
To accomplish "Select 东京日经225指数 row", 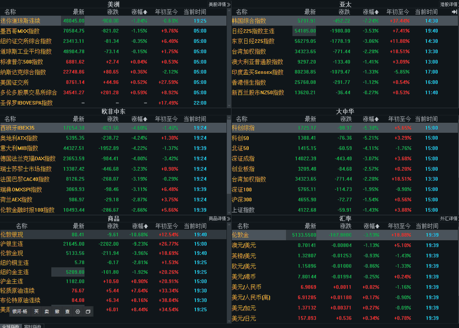I will [x=345, y=41].
